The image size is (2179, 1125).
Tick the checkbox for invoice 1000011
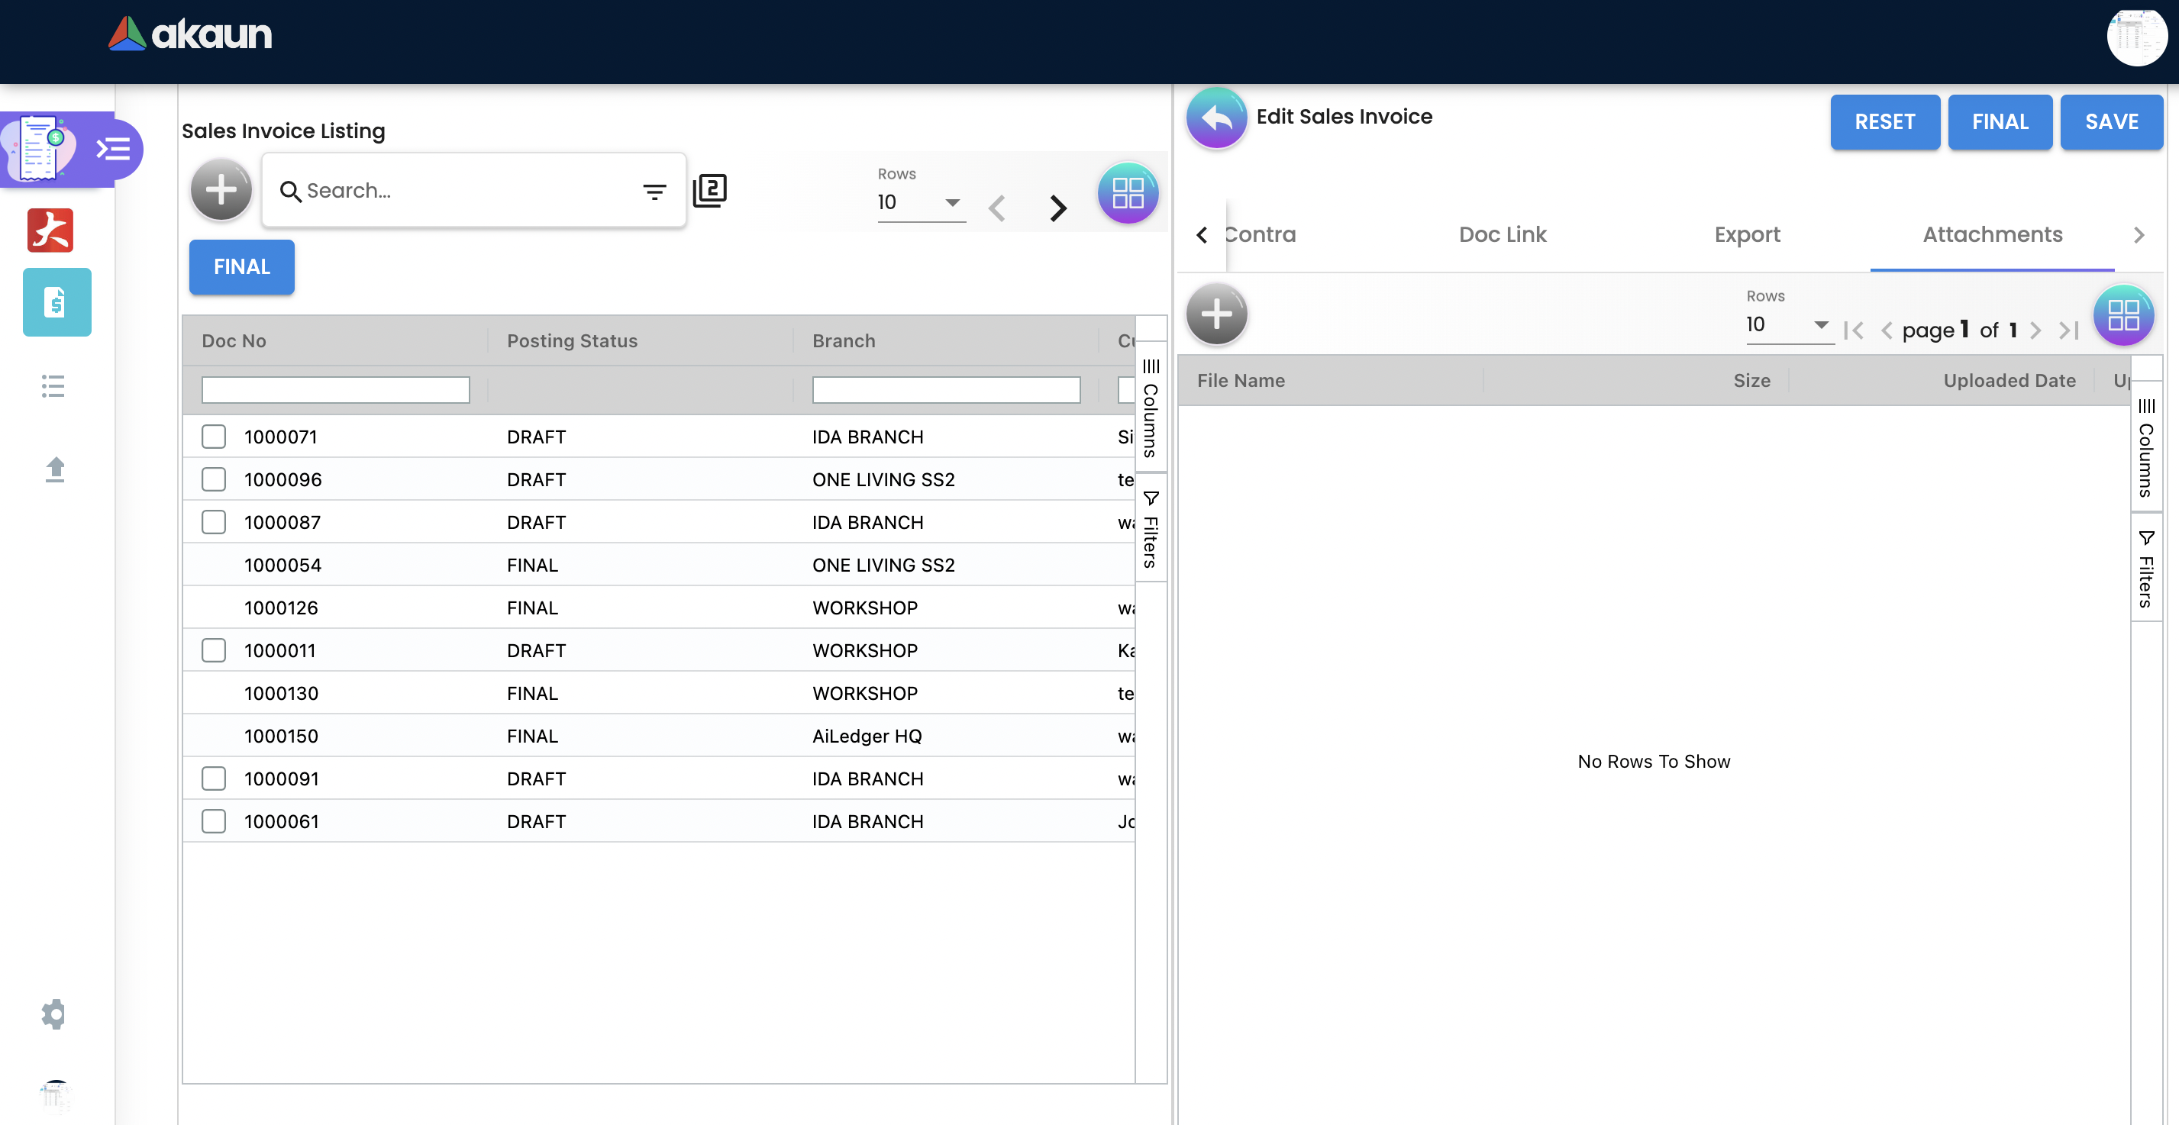214,650
